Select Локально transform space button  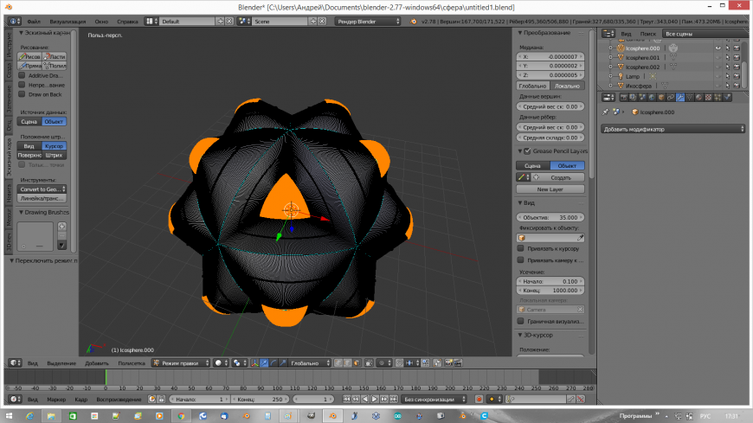click(x=567, y=86)
